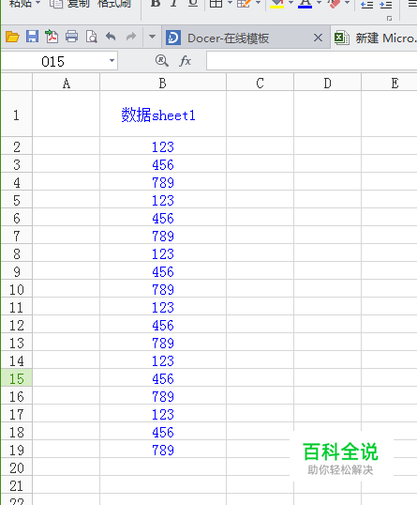Toggle Italic formatting

click(174, 3)
